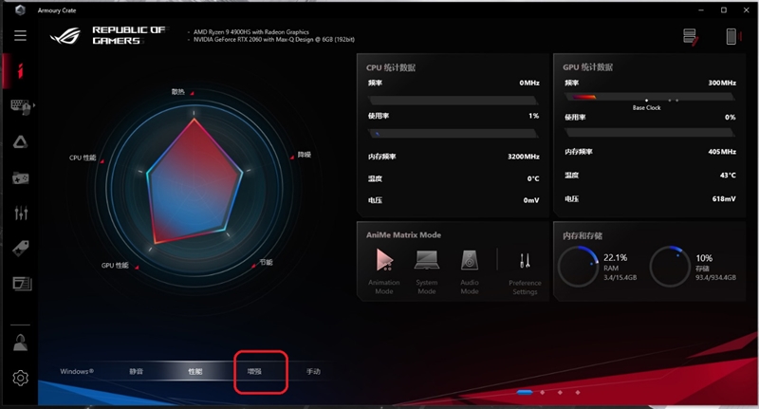Click the AniMe Matrix Mode heading
Image resolution: width=759 pixels, height=409 pixels.
click(x=404, y=234)
